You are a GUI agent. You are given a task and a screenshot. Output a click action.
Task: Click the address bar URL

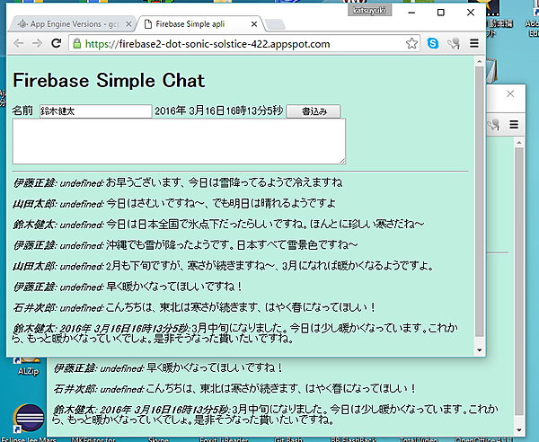(208, 44)
